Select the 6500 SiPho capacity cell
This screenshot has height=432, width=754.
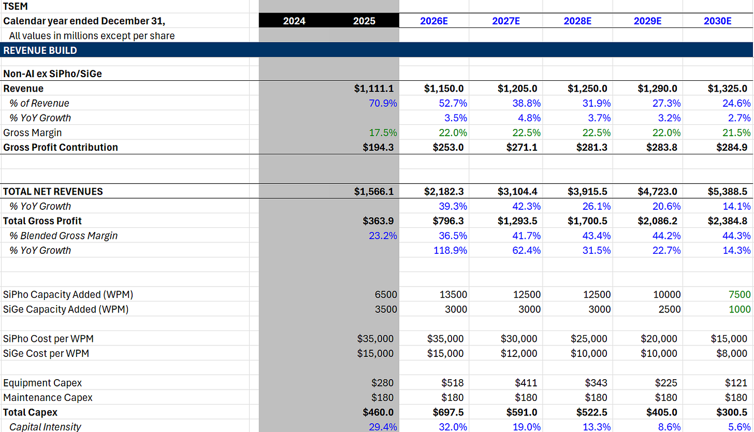[x=387, y=294]
